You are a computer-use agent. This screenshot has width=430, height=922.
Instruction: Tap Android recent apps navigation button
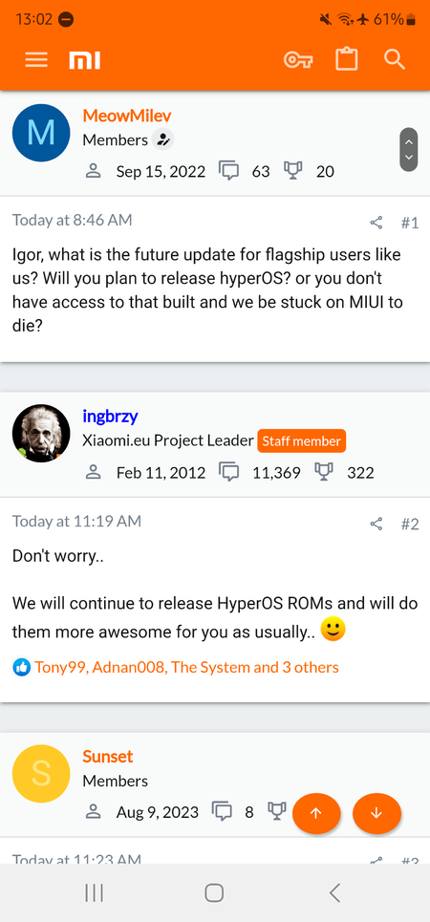(94, 893)
